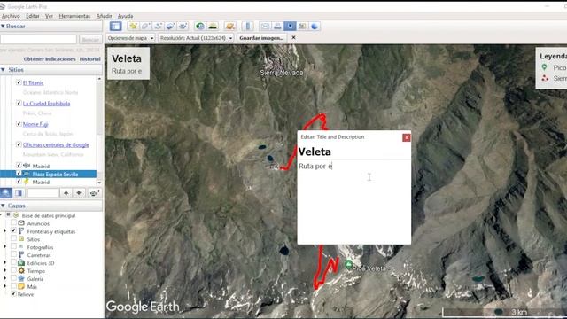This screenshot has width=567, height=319.
Task: Disable the Fronteras y etiquetas checkbox
Action: [13, 230]
